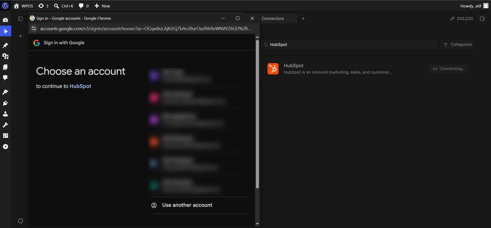
Task: Click HubSpot link under Choose an account
Action: point(80,86)
